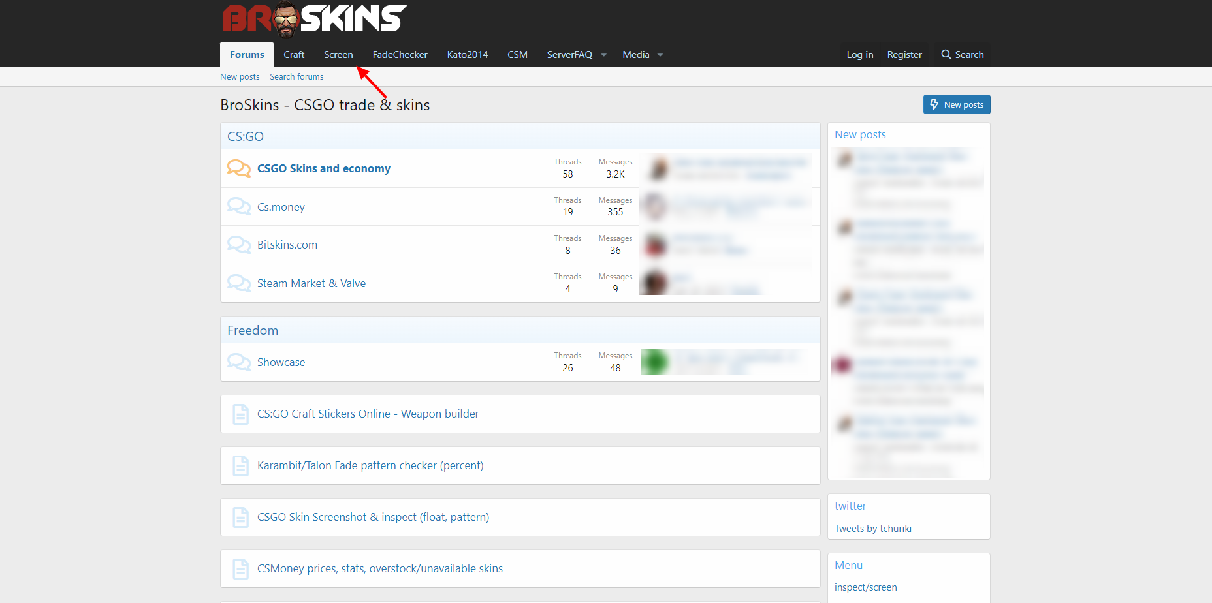Click the speech bubble icon beside Bitskins.com
The image size is (1212, 603).
[x=239, y=245]
